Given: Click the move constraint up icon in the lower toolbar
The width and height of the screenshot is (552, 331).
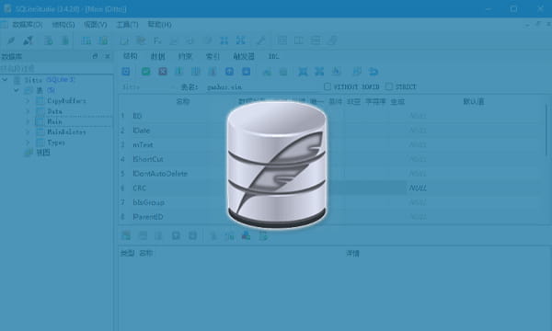Looking at the screenshot, I should 176,235.
